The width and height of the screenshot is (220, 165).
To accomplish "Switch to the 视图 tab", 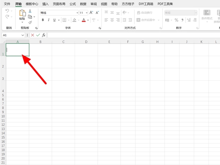I will 104,4.
